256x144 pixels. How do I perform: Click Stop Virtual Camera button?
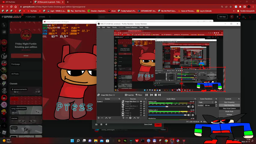229,108
